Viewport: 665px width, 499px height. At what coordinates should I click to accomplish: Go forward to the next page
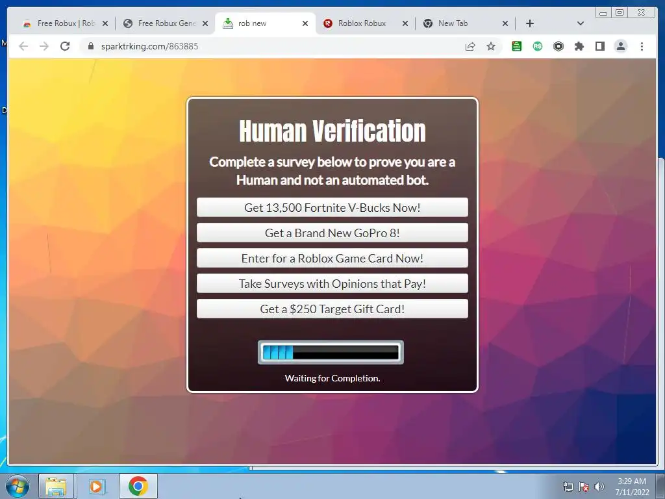(x=44, y=46)
